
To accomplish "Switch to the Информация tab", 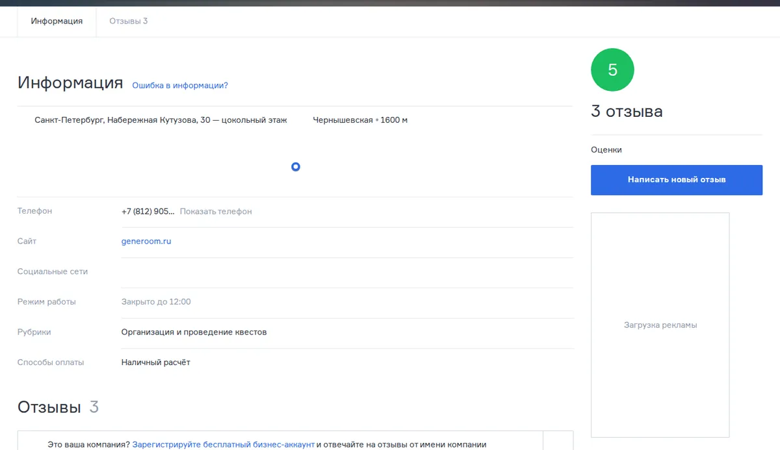I will pyautogui.click(x=57, y=21).
